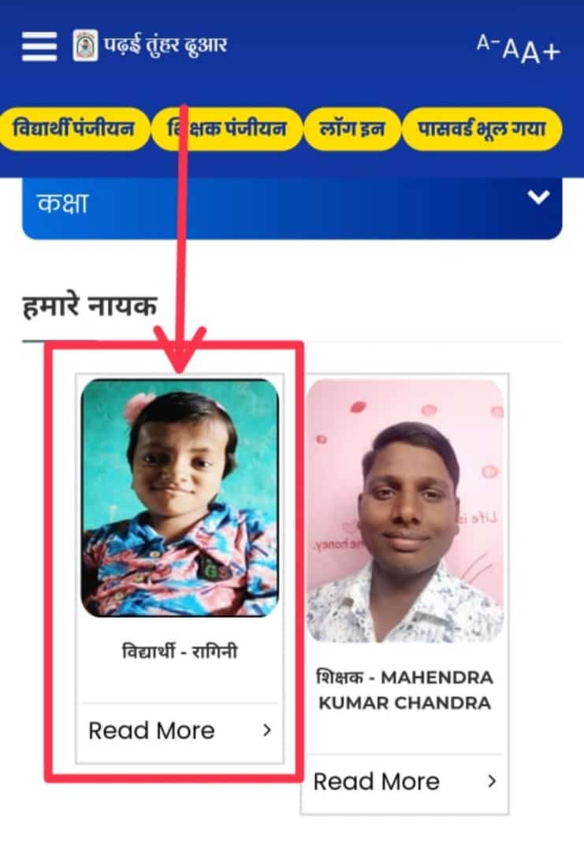584x852 pixels.
Task: Open the कक्षा class selector bar
Action: (x=292, y=208)
